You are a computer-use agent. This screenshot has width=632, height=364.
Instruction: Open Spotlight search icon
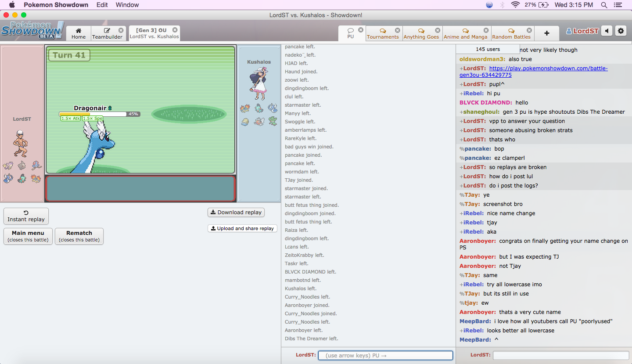click(x=604, y=5)
